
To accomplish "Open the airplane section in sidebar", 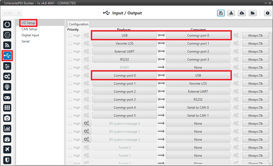I will pos(7,149).
